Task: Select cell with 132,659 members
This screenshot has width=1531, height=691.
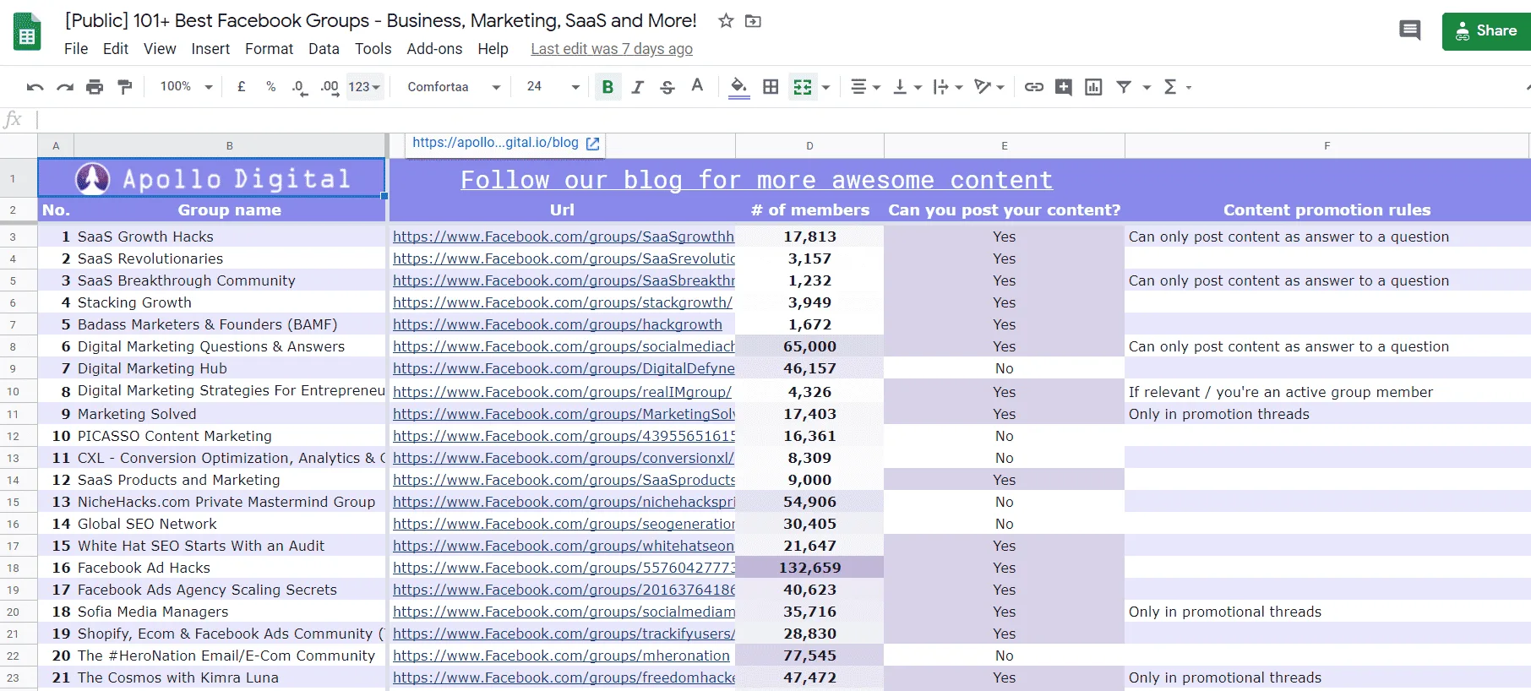Action: click(x=809, y=568)
